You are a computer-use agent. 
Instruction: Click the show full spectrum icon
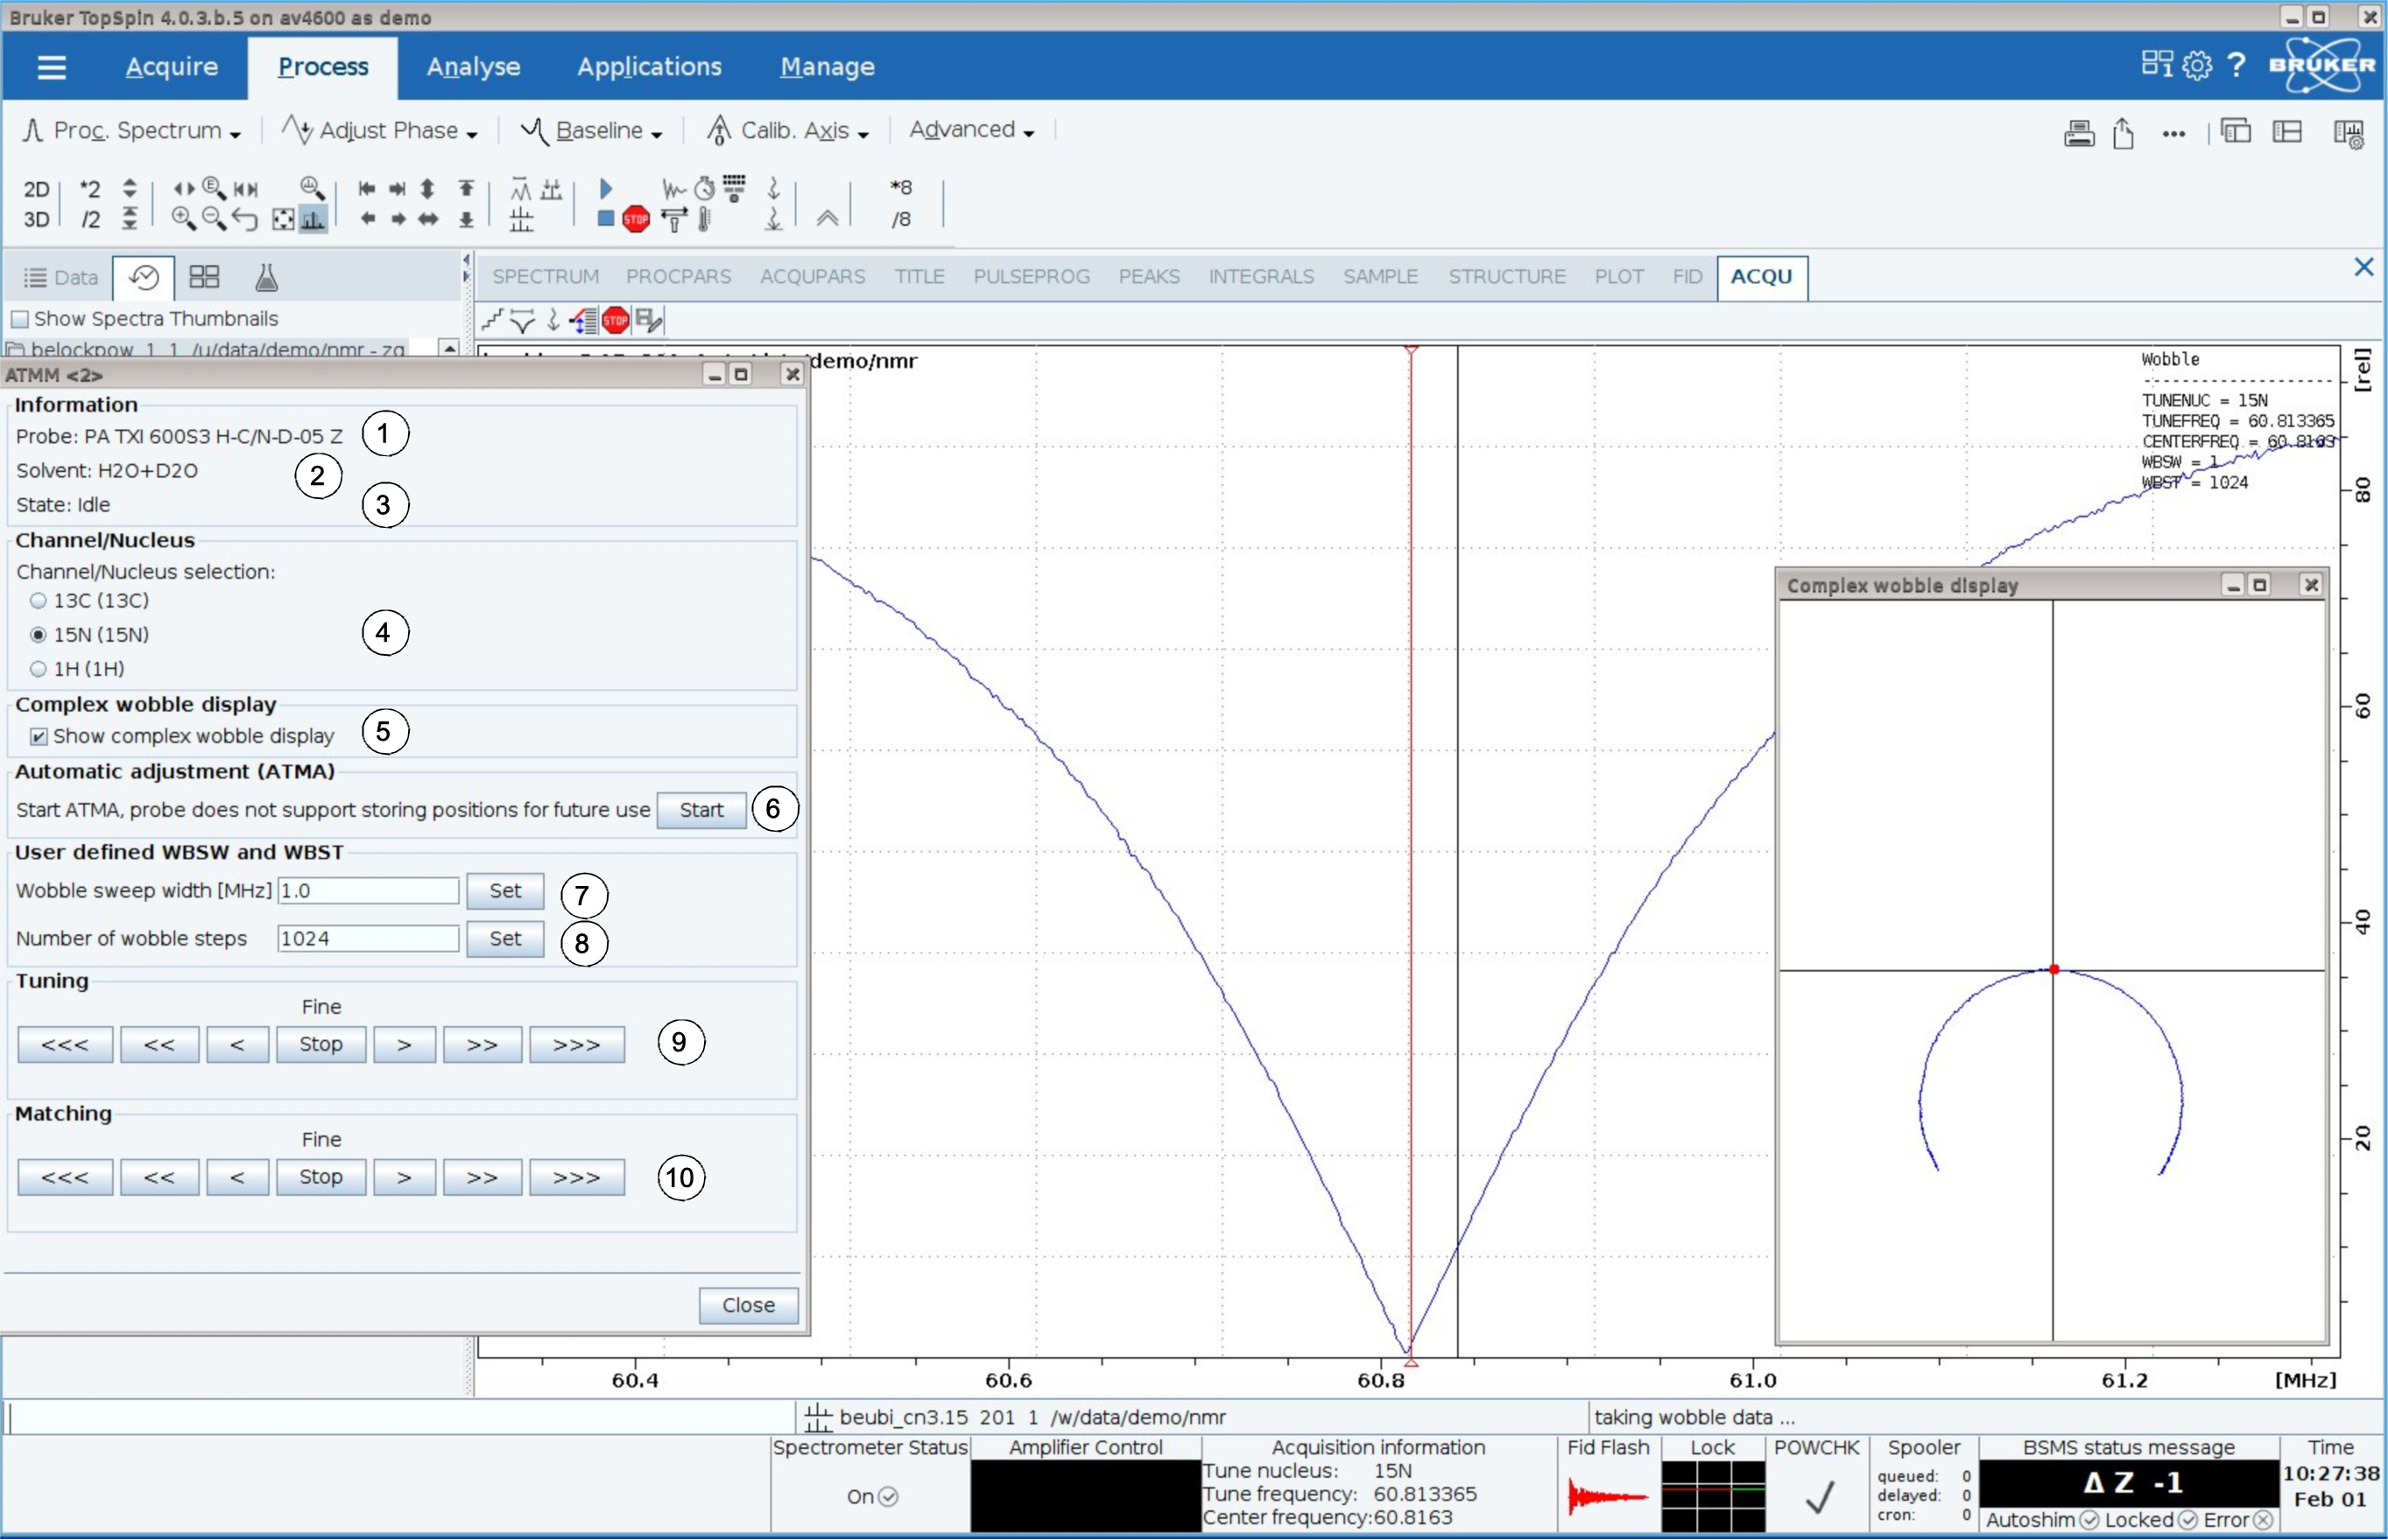point(284,219)
